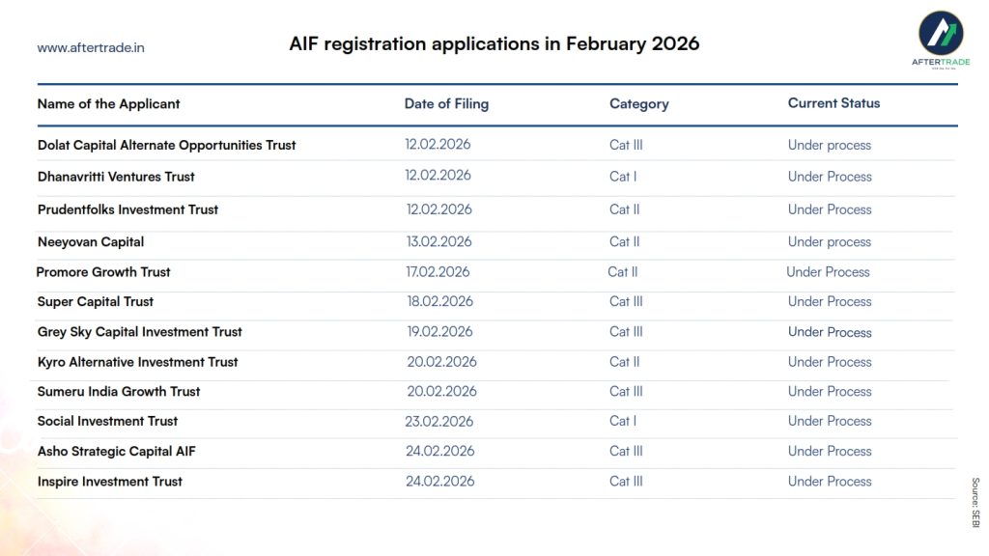Select Promore Growth Trust row name

coord(103,272)
